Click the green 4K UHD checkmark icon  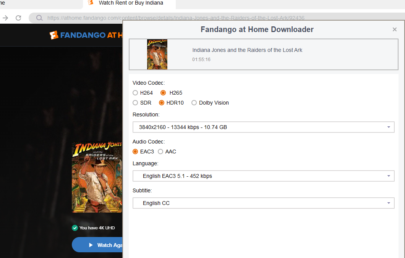(75, 228)
